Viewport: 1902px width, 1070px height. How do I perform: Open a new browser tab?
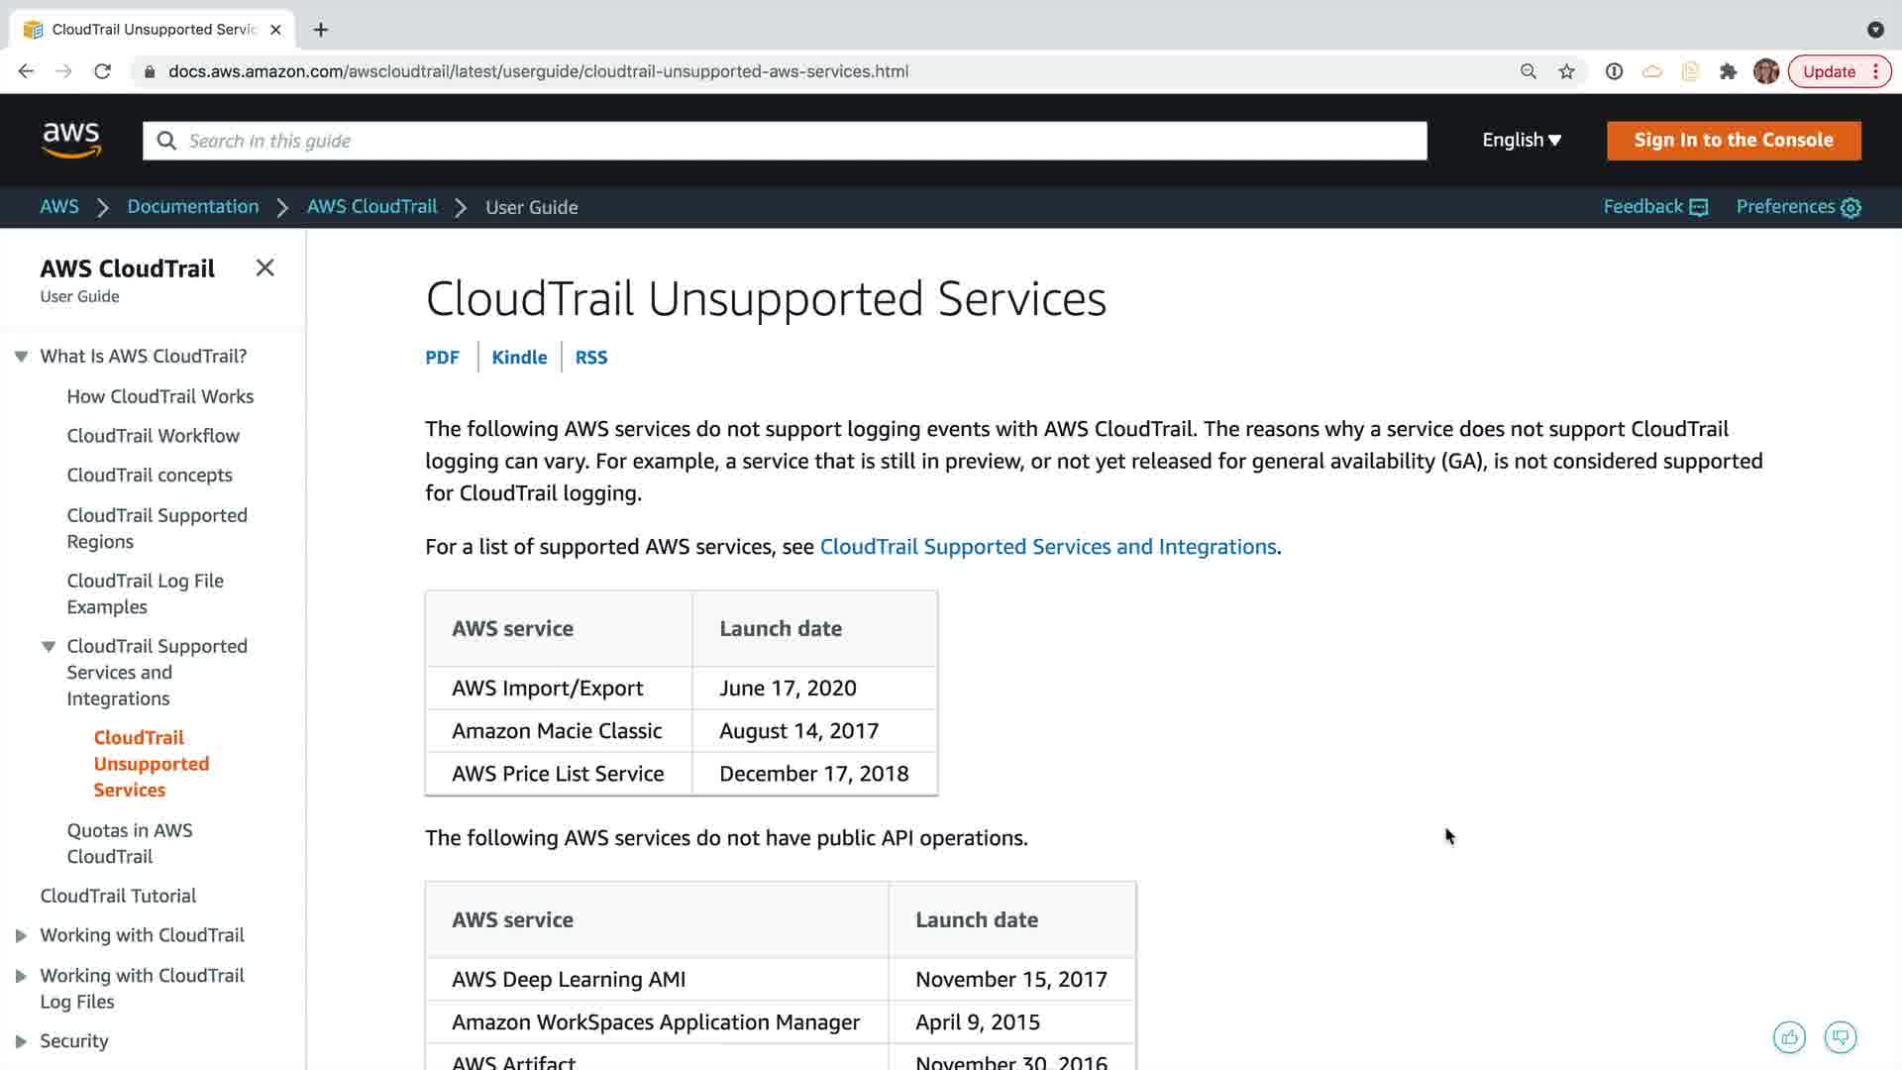coord(321,30)
